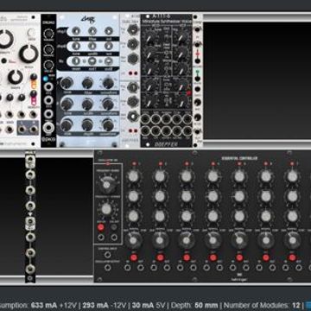The image size is (311, 311).
Task: Click the red LED on the A-111-6 module
Action: [189, 92]
